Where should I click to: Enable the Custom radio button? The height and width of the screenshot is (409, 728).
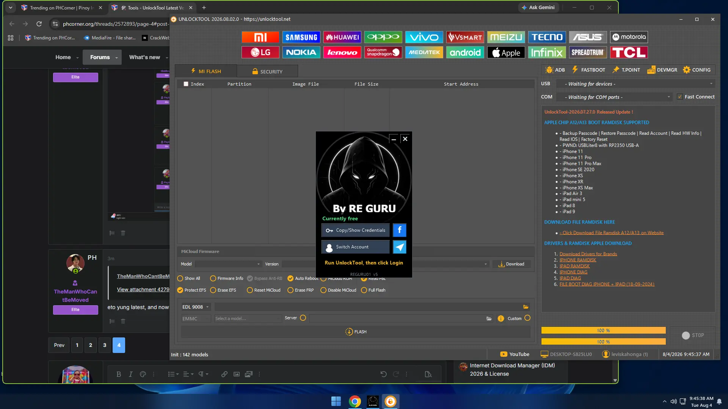coord(527,318)
